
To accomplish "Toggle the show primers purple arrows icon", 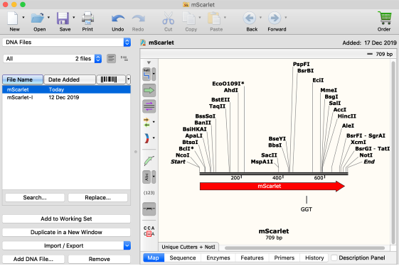I will 149,106.
